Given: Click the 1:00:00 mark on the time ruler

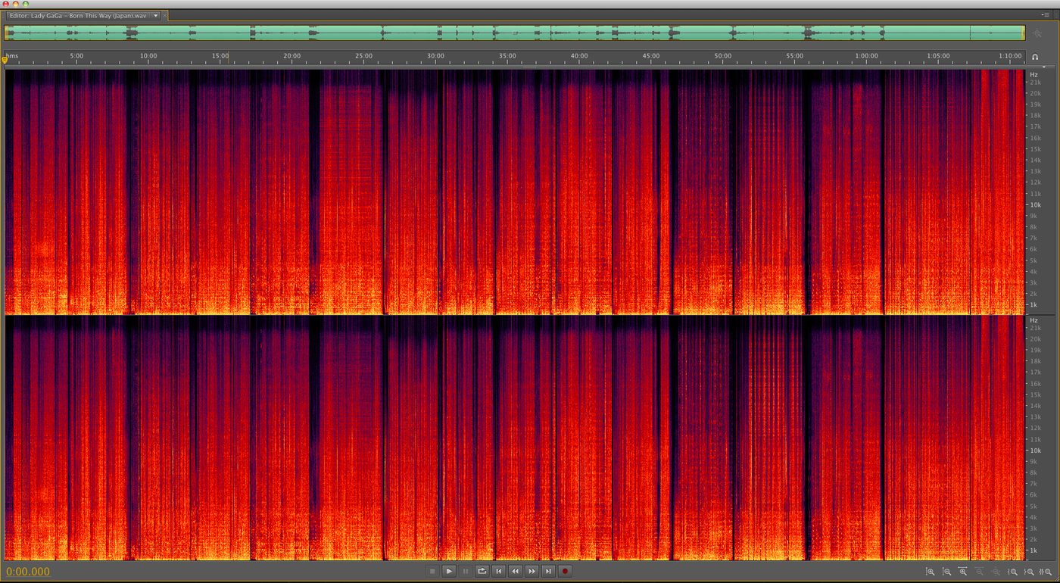Looking at the screenshot, I should 867,56.
